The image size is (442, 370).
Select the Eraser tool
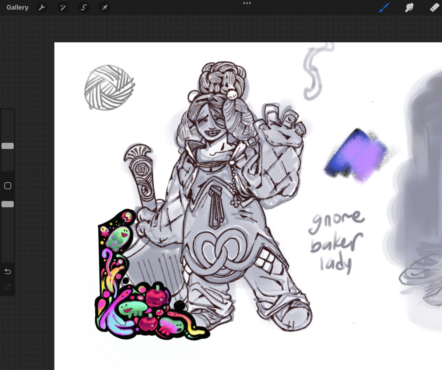click(434, 7)
